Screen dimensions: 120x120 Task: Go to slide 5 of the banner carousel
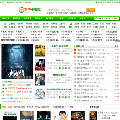30,77
